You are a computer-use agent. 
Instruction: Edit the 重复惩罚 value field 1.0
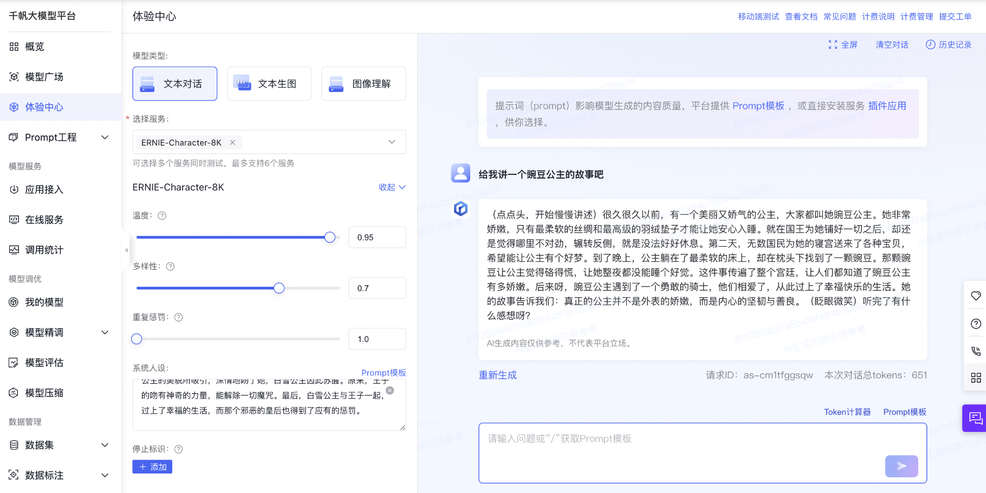(x=377, y=339)
